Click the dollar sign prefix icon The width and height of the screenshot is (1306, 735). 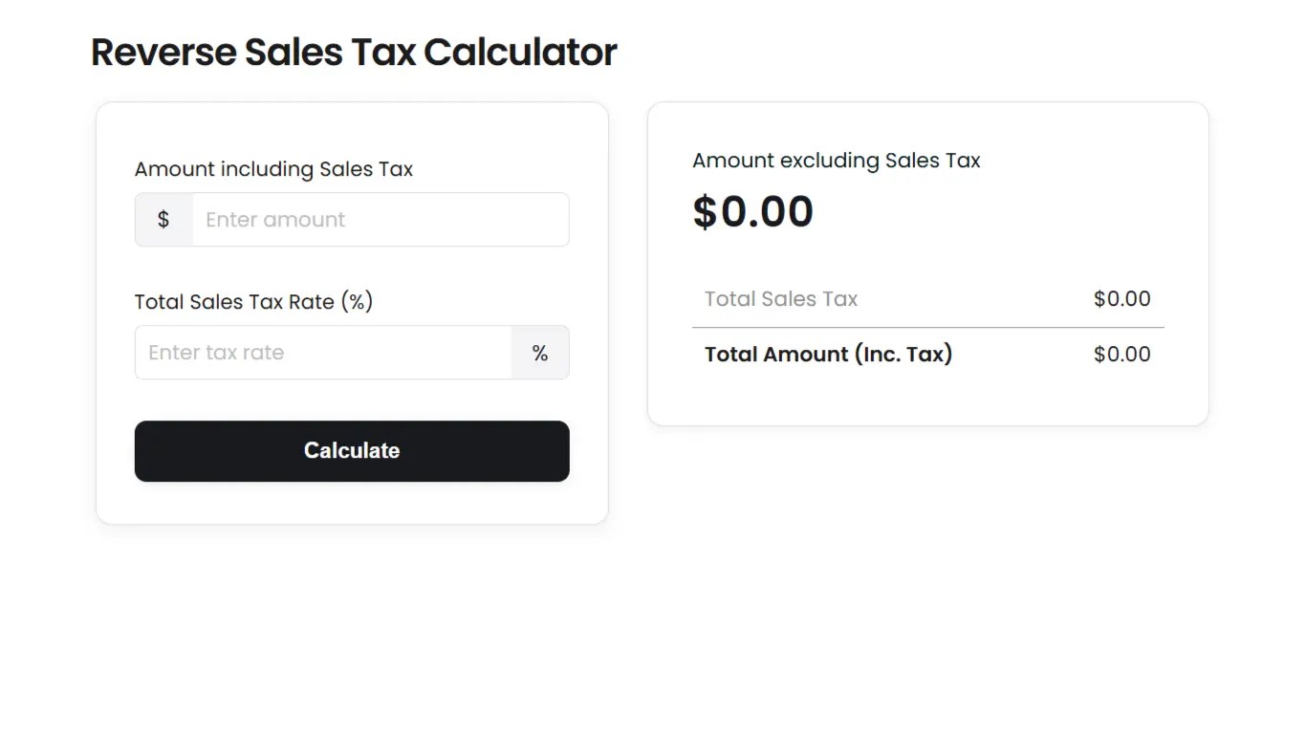tap(163, 220)
